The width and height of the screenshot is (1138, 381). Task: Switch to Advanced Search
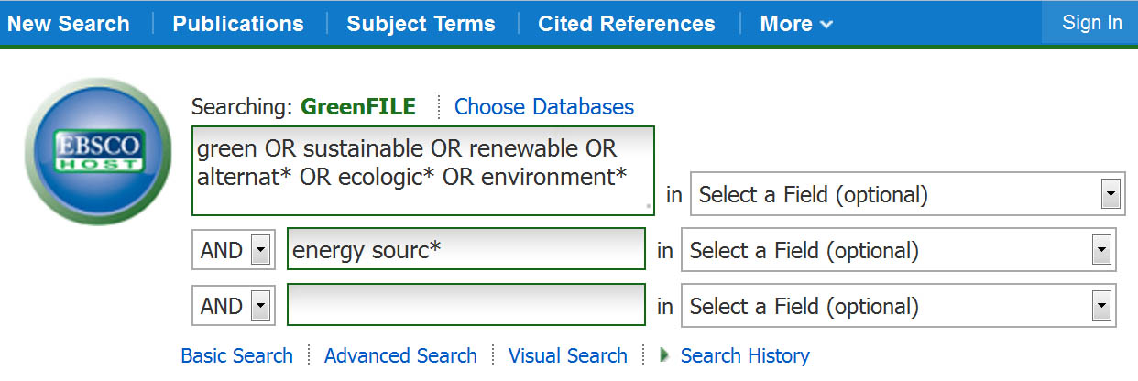click(400, 355)
